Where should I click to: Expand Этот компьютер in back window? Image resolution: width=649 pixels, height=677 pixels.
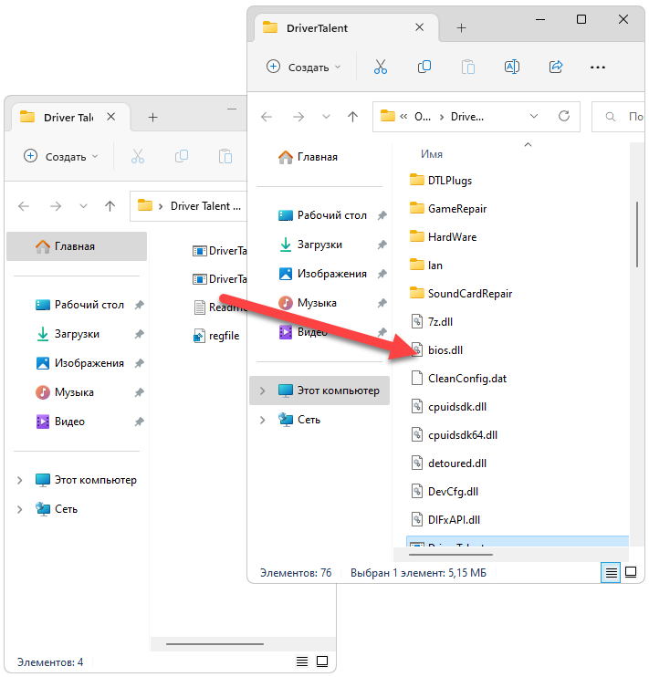pos(19,480)
